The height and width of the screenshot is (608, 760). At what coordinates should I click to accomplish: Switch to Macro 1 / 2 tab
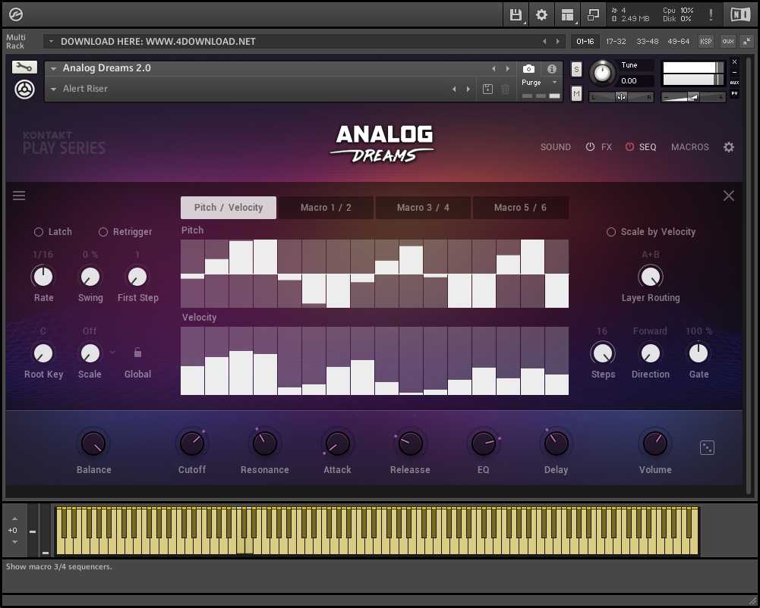click(326, 208)
